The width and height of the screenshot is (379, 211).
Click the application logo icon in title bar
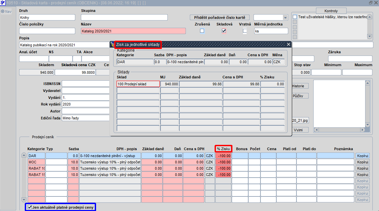3,3
